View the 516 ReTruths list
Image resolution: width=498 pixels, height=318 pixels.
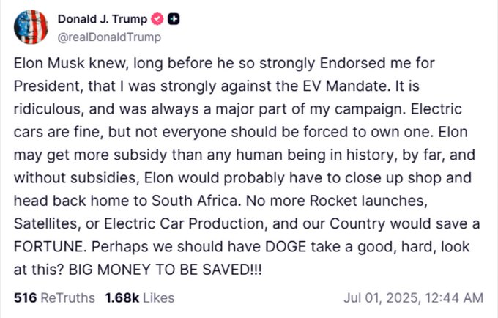click(54, 298)
